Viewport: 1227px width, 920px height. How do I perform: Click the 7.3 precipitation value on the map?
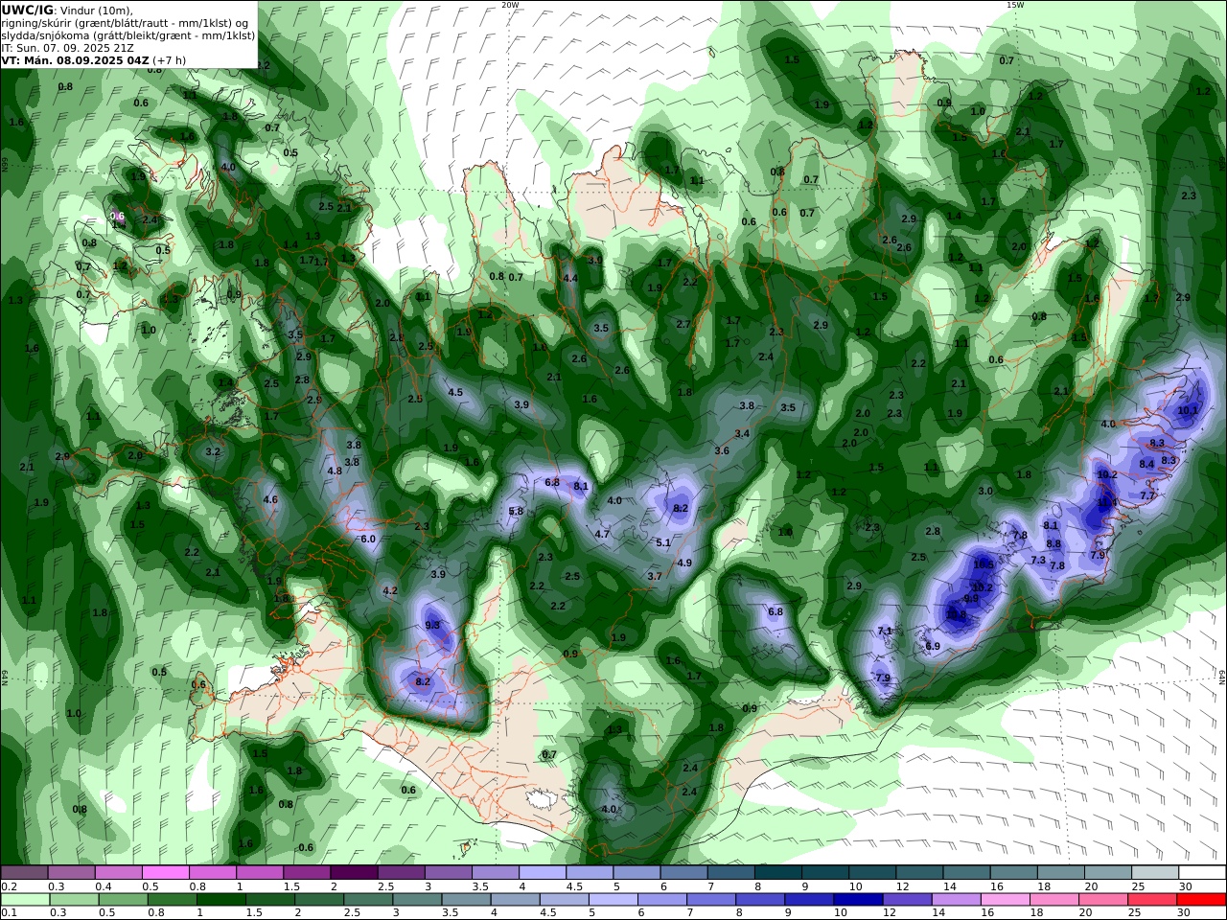click(1038, 560)
